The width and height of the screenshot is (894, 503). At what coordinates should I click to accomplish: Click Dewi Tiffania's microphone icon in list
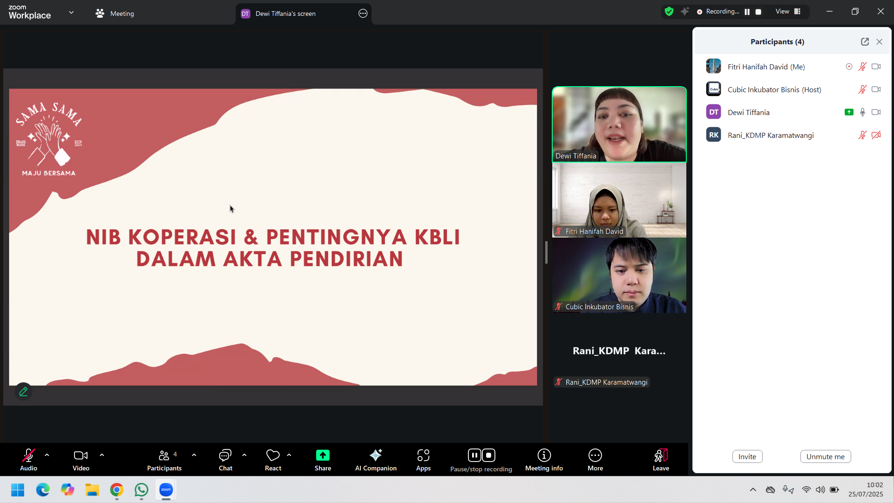point(862,112)
